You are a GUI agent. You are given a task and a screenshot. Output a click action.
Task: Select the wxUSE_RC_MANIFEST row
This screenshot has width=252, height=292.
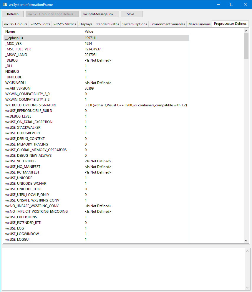point(96,172)
